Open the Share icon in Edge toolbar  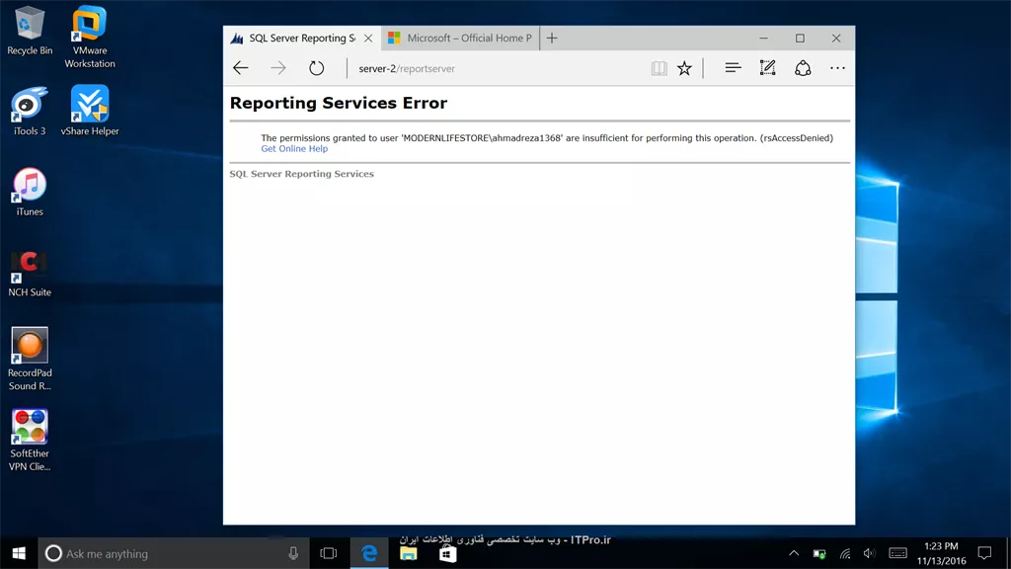pos(803,68)
